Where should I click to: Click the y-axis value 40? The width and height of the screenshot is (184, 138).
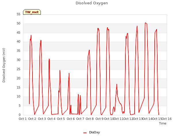pos(18,41)
